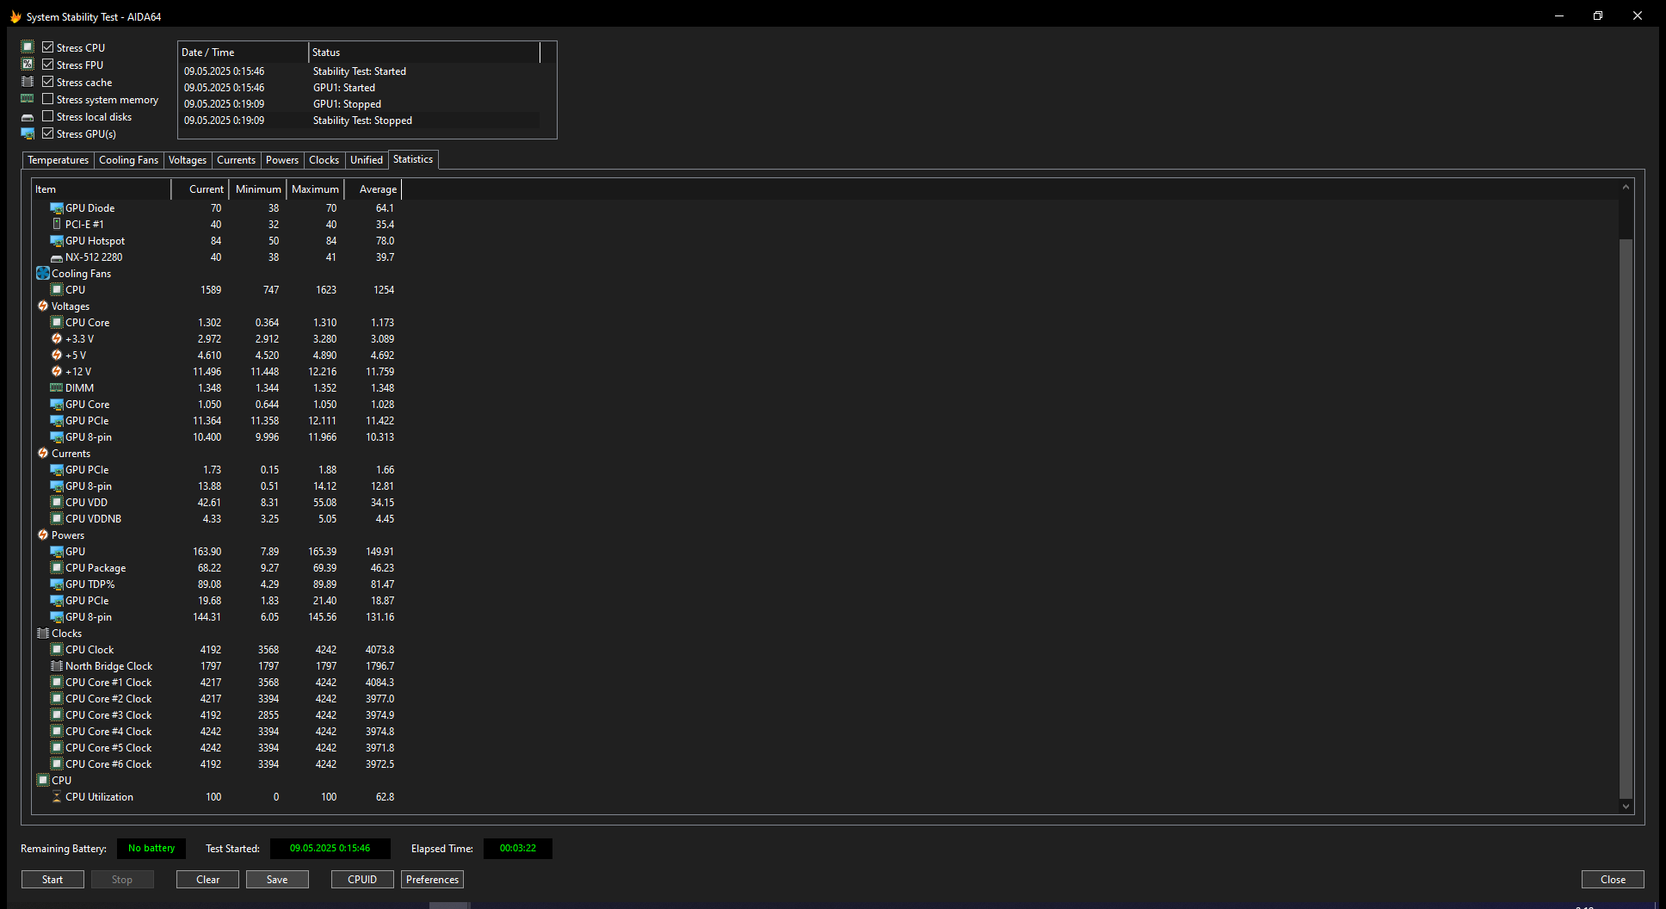This screenshot has width=1666, height=909.
Task: Click the CPU category chip icon
Action: click(x=43, y=781)
